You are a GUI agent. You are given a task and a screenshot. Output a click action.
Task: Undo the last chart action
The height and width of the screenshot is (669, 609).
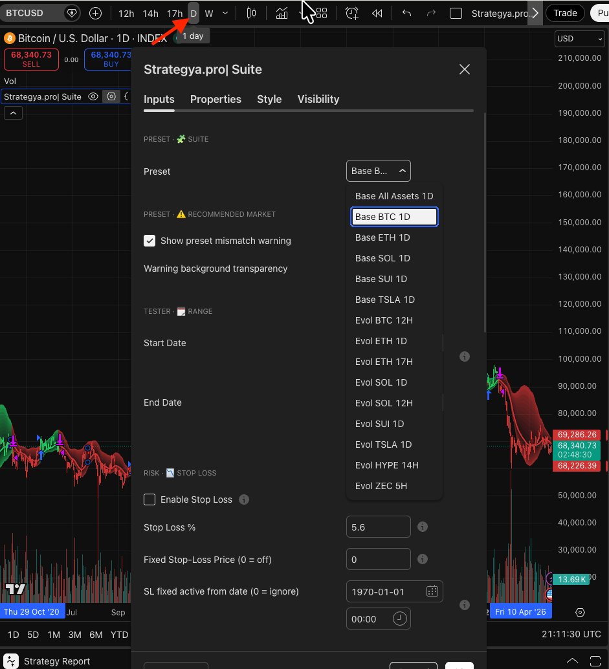coord(406,13)
